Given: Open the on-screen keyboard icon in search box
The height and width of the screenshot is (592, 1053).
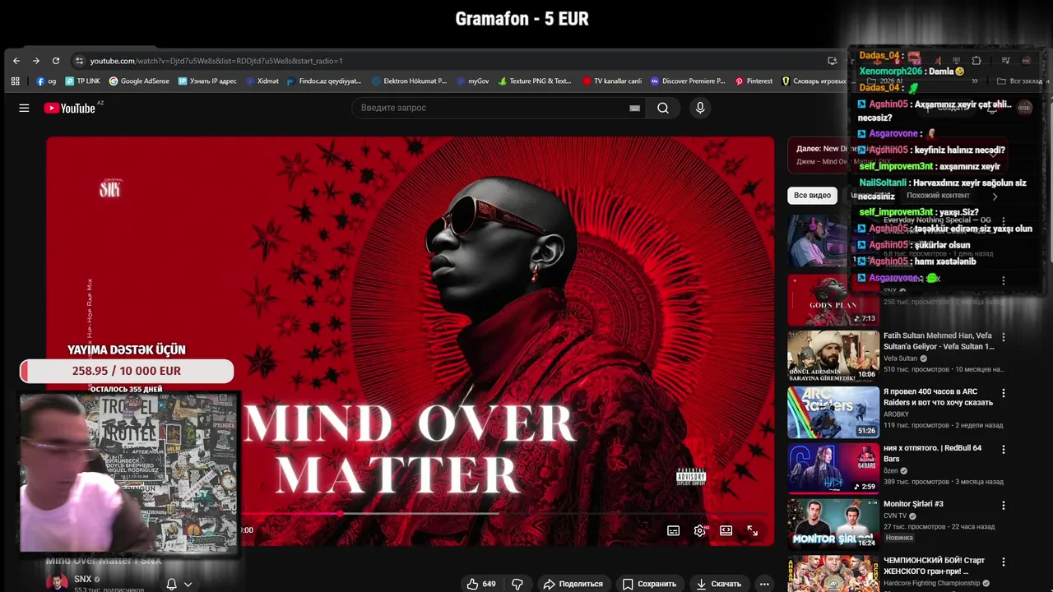Looking at the screenshot, I should point(634,108).
